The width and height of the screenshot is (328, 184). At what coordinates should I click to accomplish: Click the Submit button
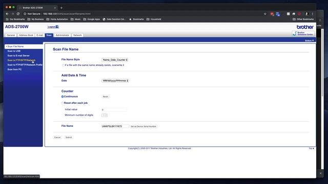[69, 137]
